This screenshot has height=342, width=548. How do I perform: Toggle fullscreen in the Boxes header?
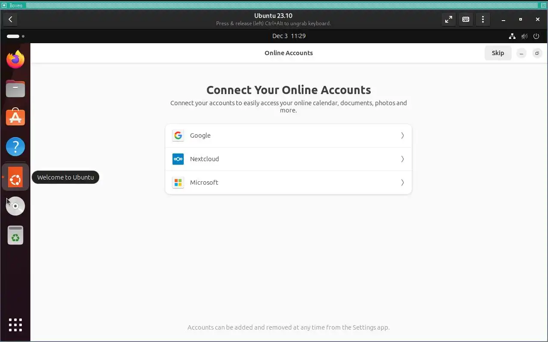point(449,19)
